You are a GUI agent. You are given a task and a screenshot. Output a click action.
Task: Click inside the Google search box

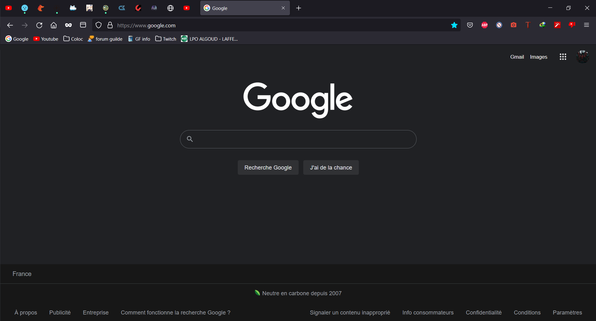tap(298, 139)
